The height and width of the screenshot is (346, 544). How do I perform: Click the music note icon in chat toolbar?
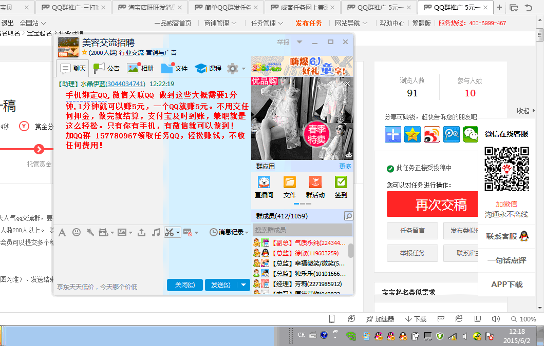(x=156, y=232)
